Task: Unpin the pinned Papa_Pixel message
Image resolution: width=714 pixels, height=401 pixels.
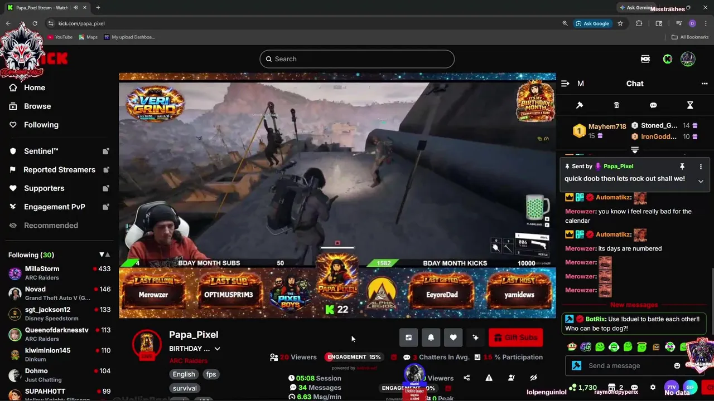Action: click(x=682, y=167)
